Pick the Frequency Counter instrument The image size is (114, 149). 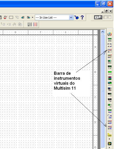pos(110,67)
